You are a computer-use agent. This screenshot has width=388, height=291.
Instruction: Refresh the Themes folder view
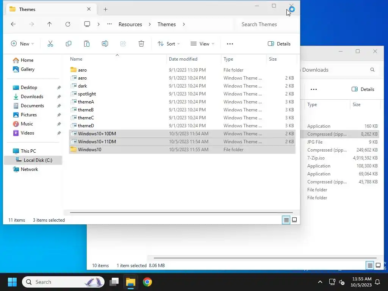click(x=68, y=24)
